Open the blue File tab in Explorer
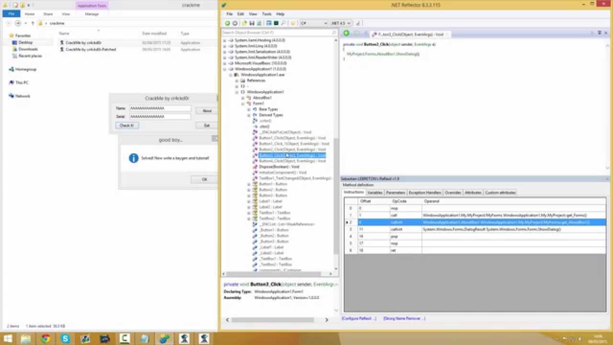The width and height of the screenshot is (613, 345). pyautogui.click(x=11, y=14)
